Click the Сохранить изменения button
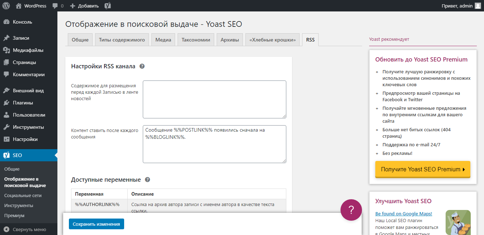The height and width of the screenshot is (235, 484). (96, 224)
